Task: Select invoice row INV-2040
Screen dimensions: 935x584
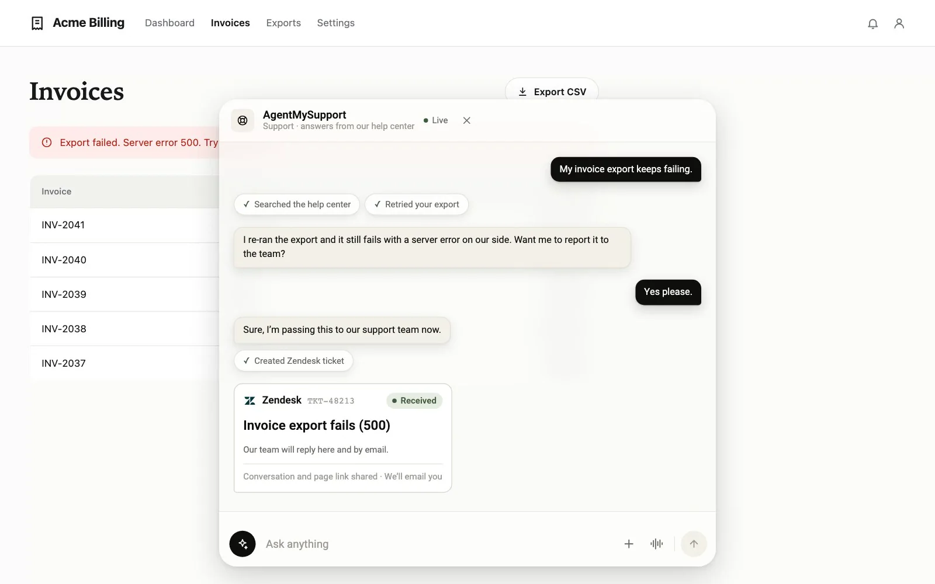Action: (124, 260)
